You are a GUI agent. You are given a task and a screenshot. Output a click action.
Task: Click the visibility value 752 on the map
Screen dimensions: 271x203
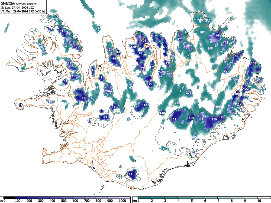[x=177, y=103]
